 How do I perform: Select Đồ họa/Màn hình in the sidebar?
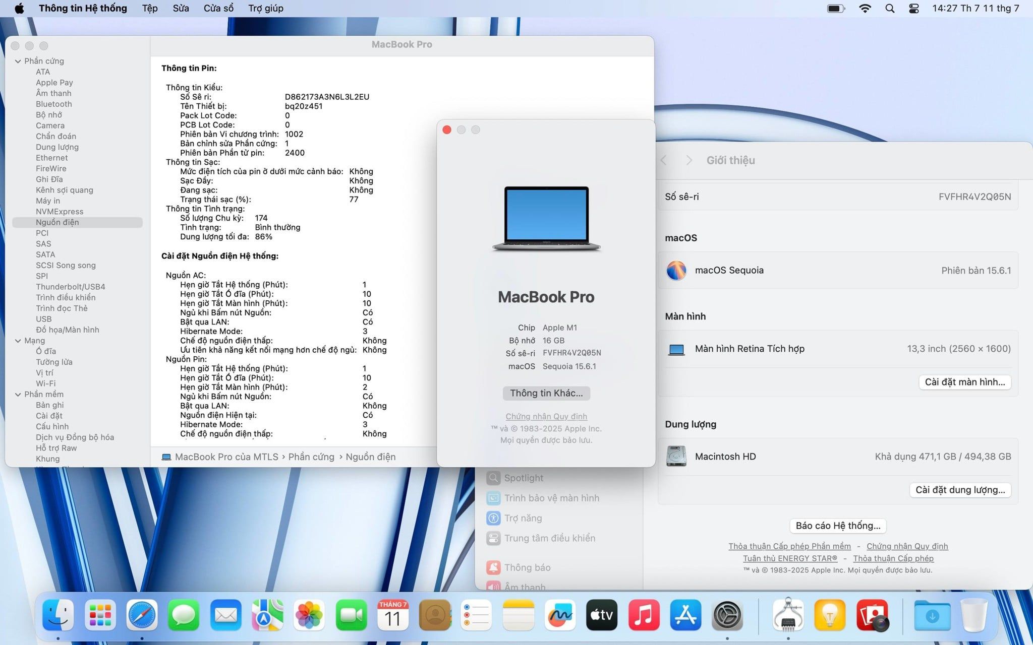pos(68,330)
